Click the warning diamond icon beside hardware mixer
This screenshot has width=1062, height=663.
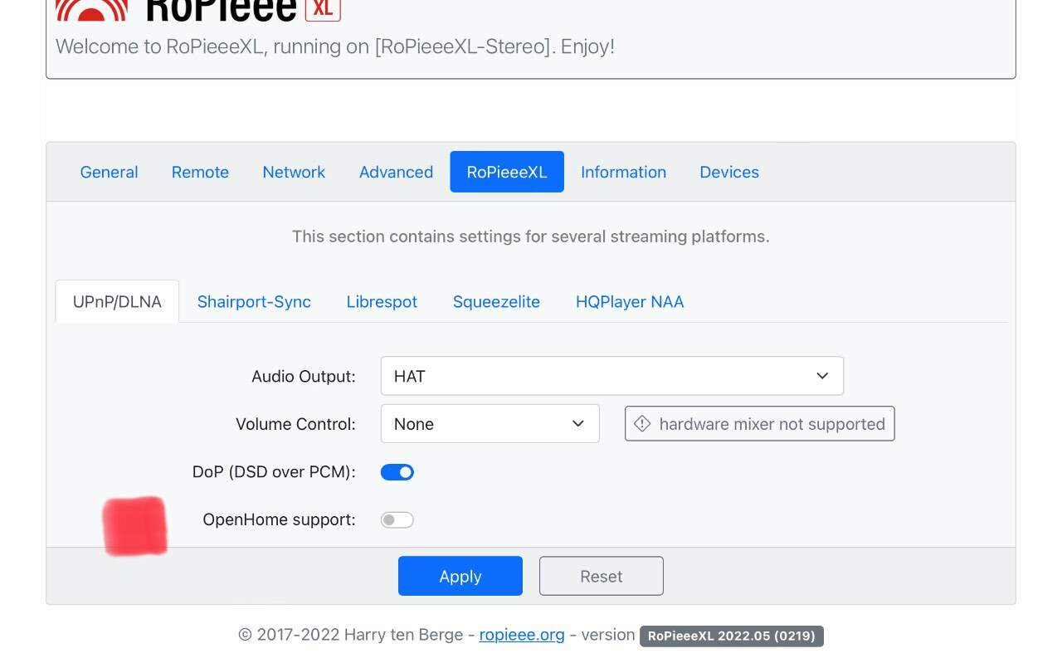[642, 424]
